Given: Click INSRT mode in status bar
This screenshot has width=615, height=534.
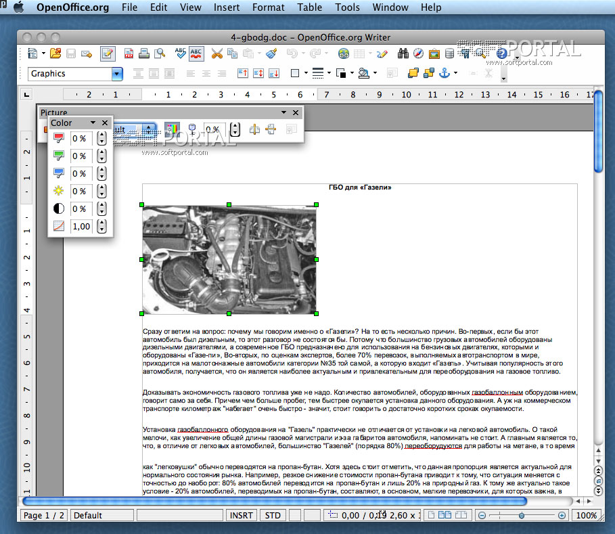Looking at the screenshot, I should pos(241,515).
